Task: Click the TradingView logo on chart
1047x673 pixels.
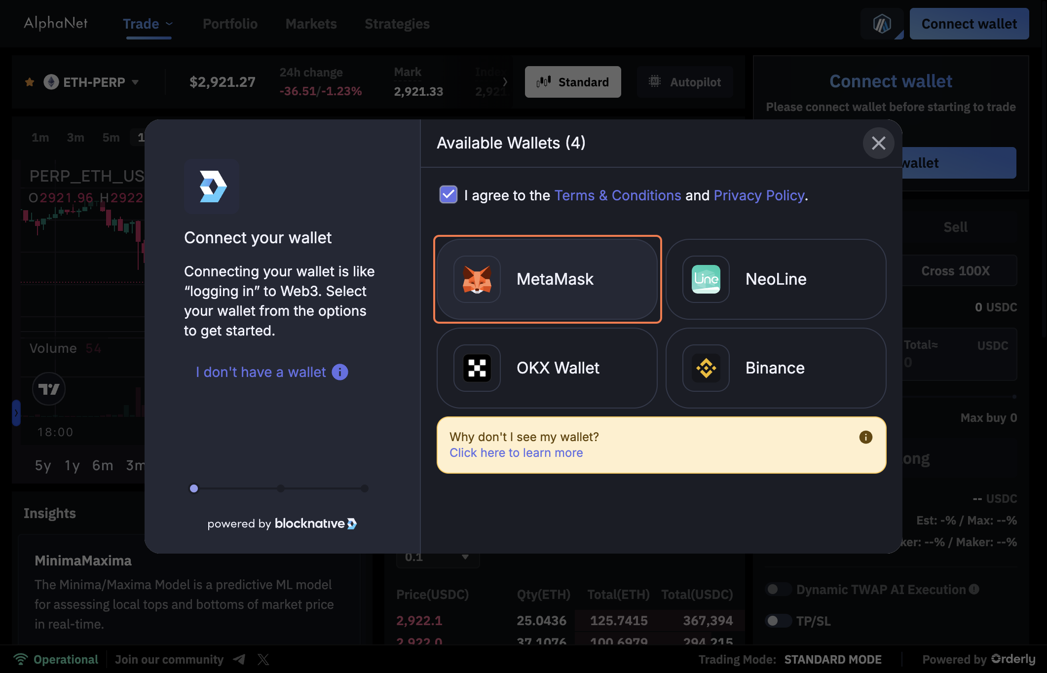Action: (49, 389)
